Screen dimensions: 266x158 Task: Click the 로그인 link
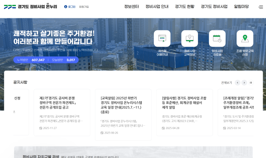point(72,7)
